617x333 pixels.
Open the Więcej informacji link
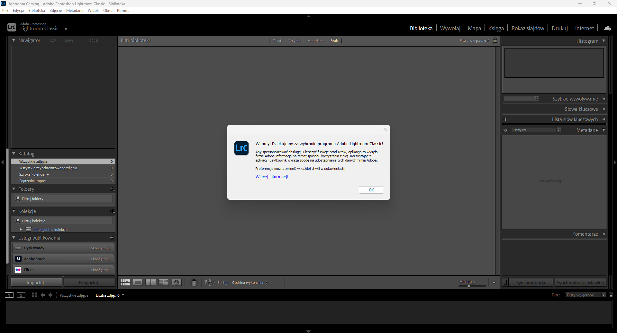pyautogui.click(x=272, y=177)
